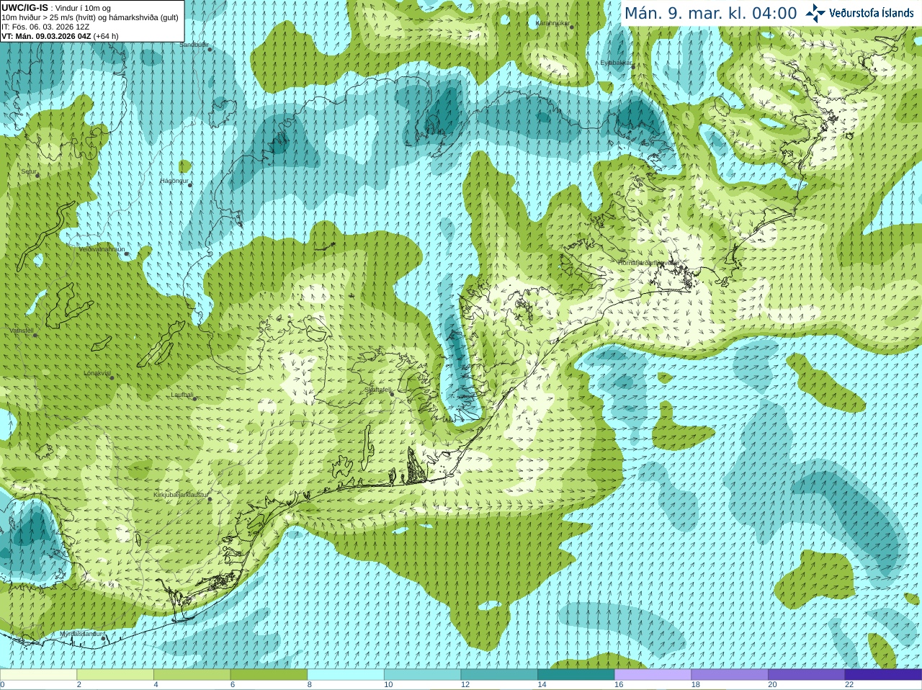Click the Lónakvísl station label
This screenshot has height=690, width=922.
(97, 373)
